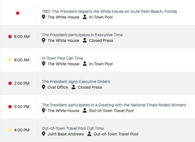Click the person icon in the Executive Orders row

coord(74,87)
